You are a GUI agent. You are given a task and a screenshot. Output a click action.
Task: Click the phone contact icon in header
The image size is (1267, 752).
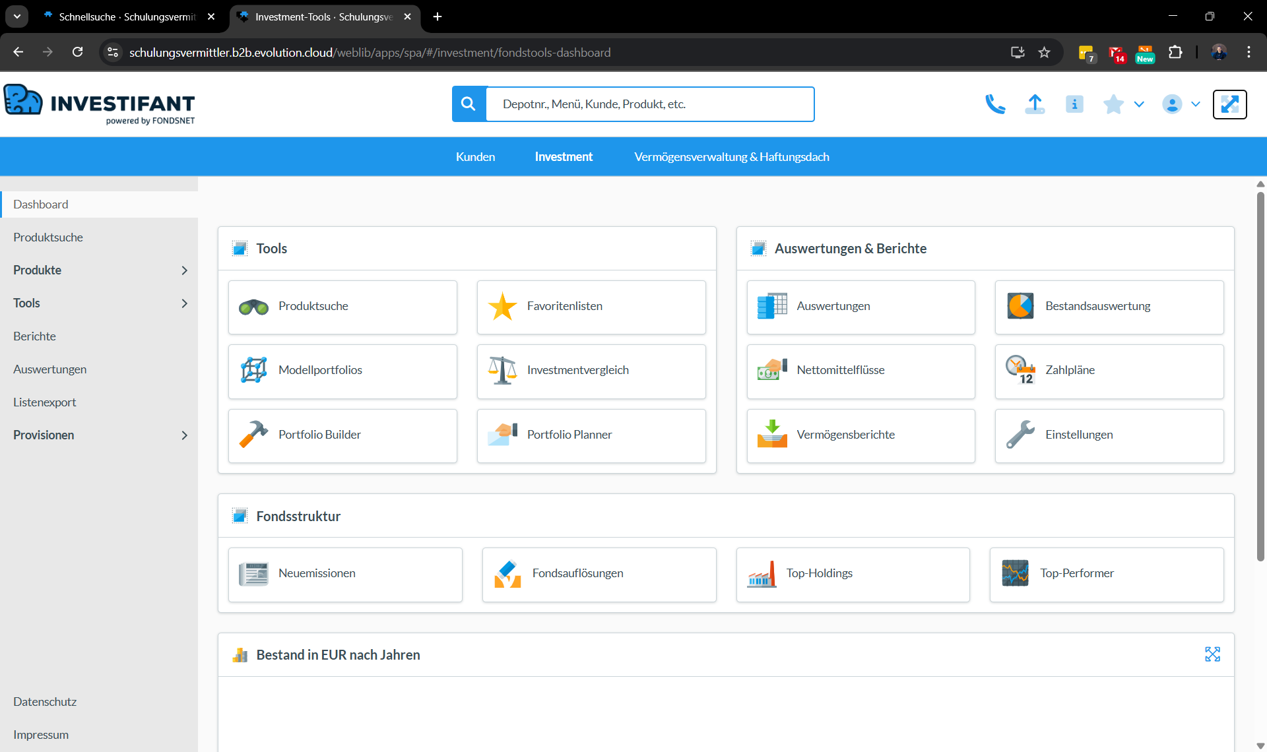coord(995,104)
